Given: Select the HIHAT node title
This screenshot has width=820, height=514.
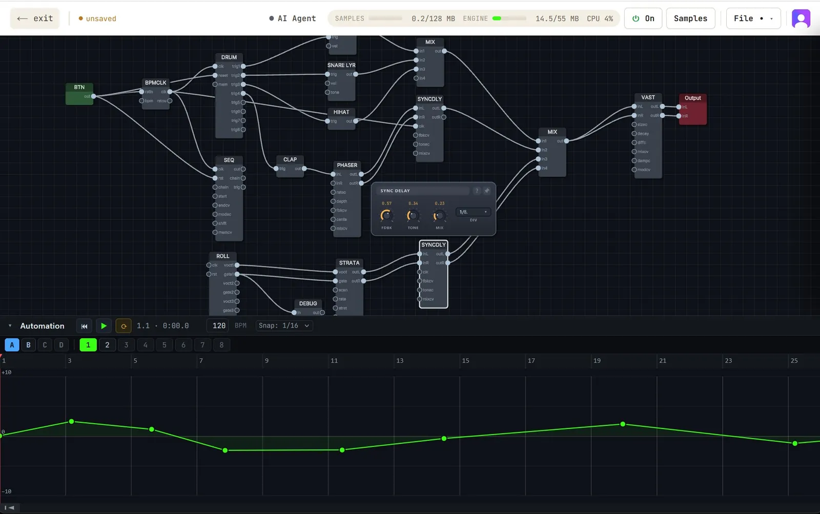Looking at the screenshot, I should 341,112.
